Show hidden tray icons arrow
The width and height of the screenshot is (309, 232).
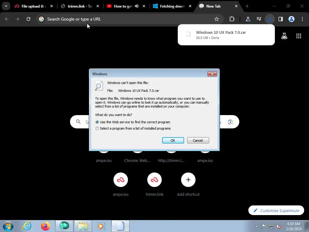[x=256, y=226]
